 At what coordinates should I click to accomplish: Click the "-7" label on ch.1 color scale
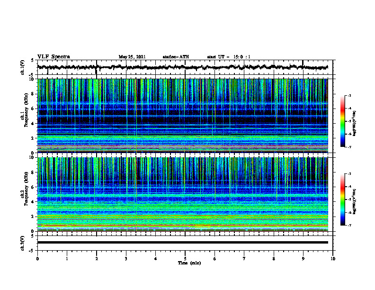(x=349, y=147)
